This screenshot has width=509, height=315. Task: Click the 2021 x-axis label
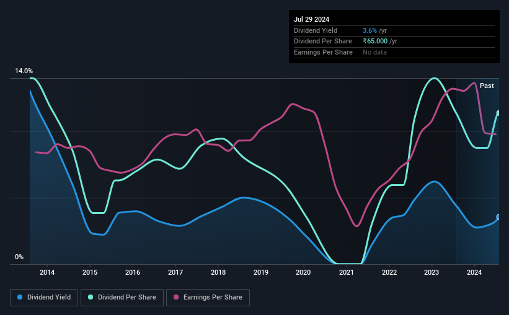(x=347, y=272)
